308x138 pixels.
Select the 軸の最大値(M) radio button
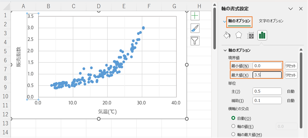click(x=233, y=135)
